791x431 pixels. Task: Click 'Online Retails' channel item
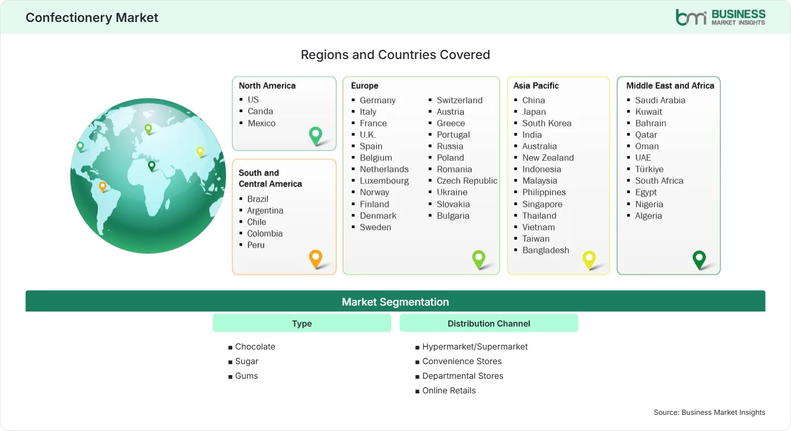(x=449, y=390)
